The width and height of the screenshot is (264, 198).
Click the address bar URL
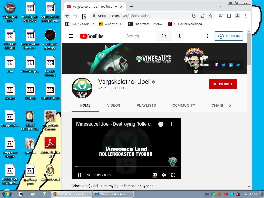[125, 16]
